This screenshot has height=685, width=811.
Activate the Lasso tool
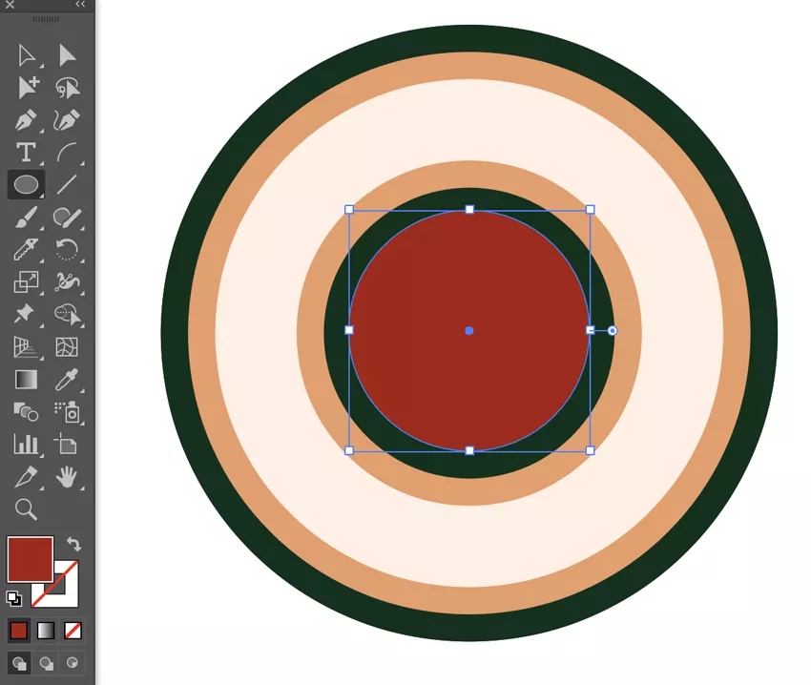click(x=67, y=88)
